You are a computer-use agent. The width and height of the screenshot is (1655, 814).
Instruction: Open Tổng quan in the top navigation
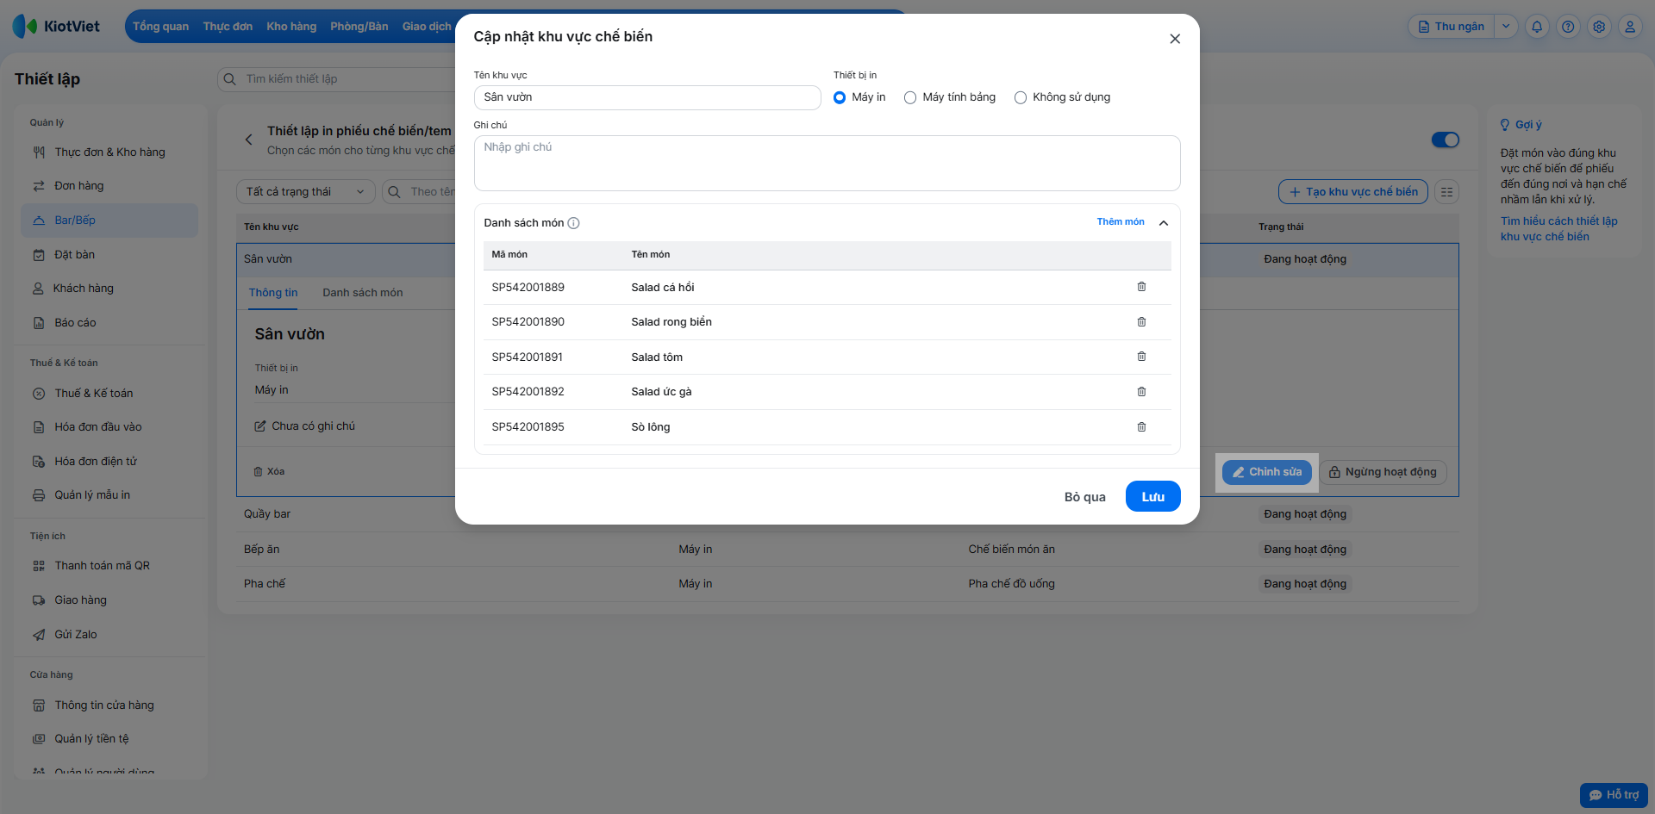tap(160, 27)
